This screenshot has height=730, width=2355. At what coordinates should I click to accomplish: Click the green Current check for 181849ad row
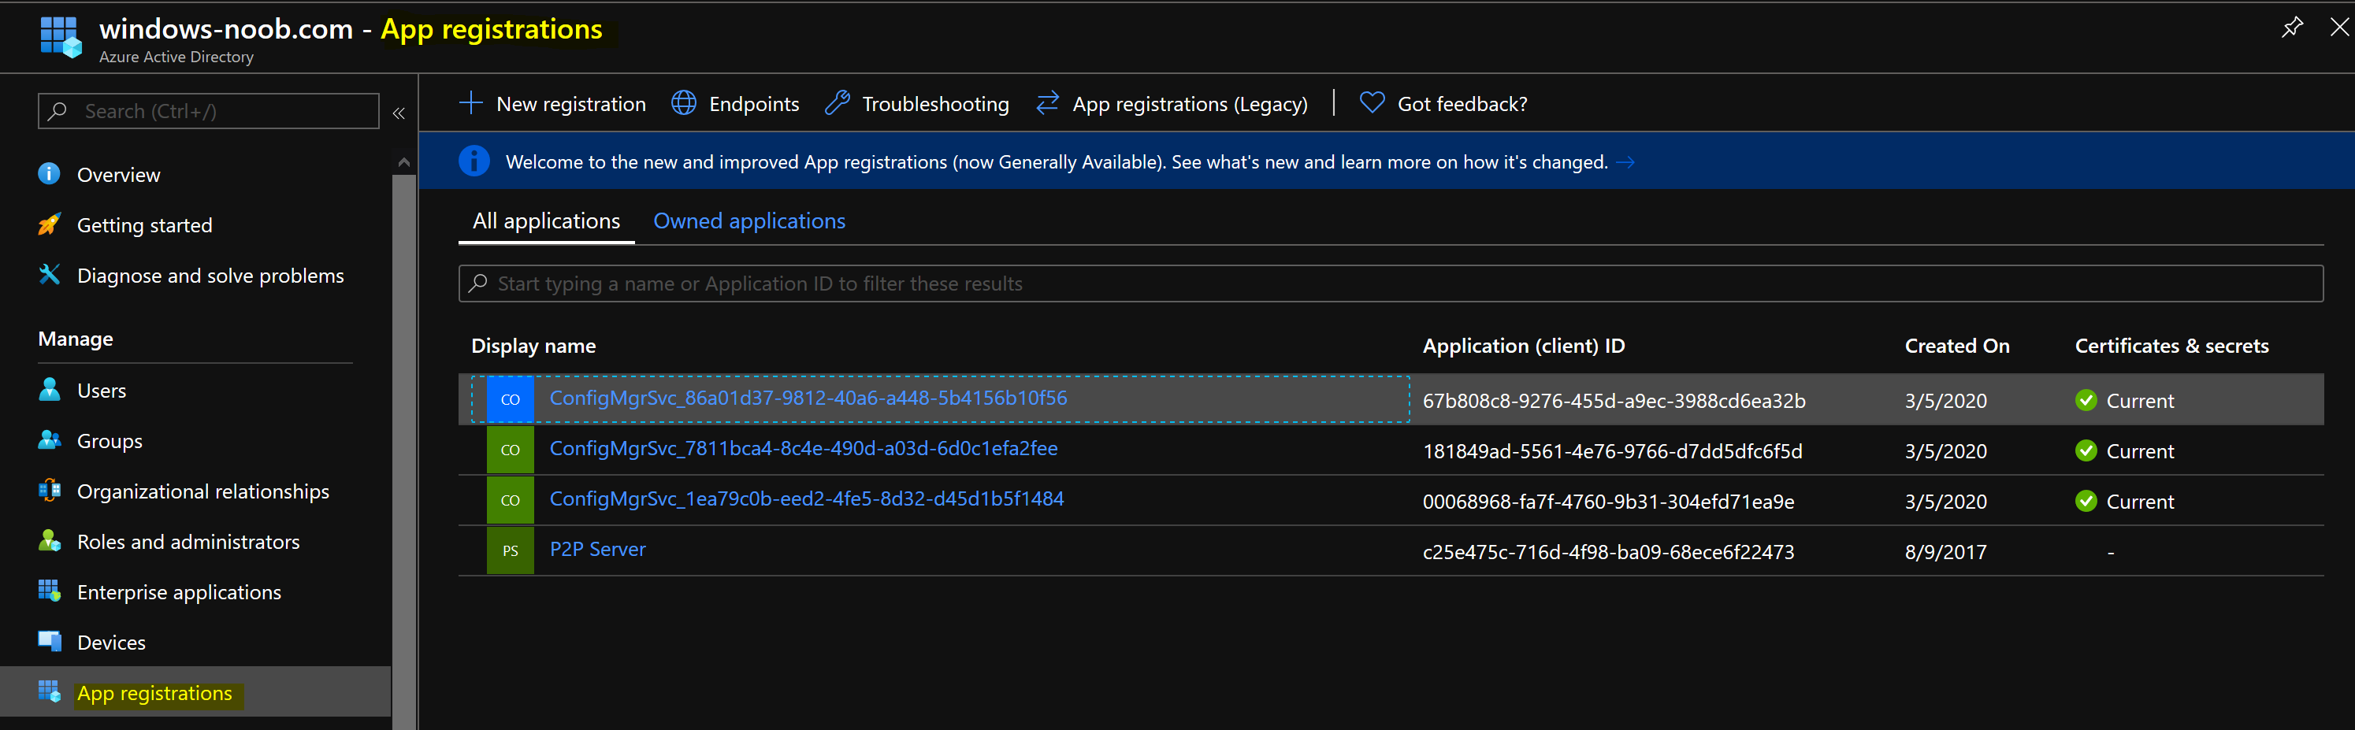pos(2086,450)
